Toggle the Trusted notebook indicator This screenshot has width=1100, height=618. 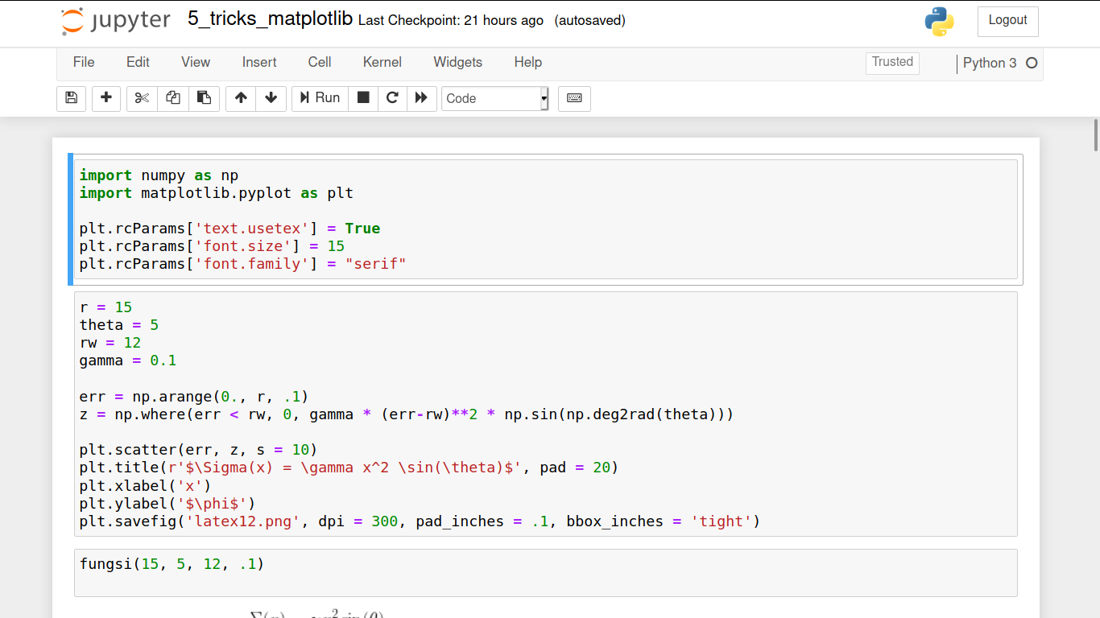point(892,62)
